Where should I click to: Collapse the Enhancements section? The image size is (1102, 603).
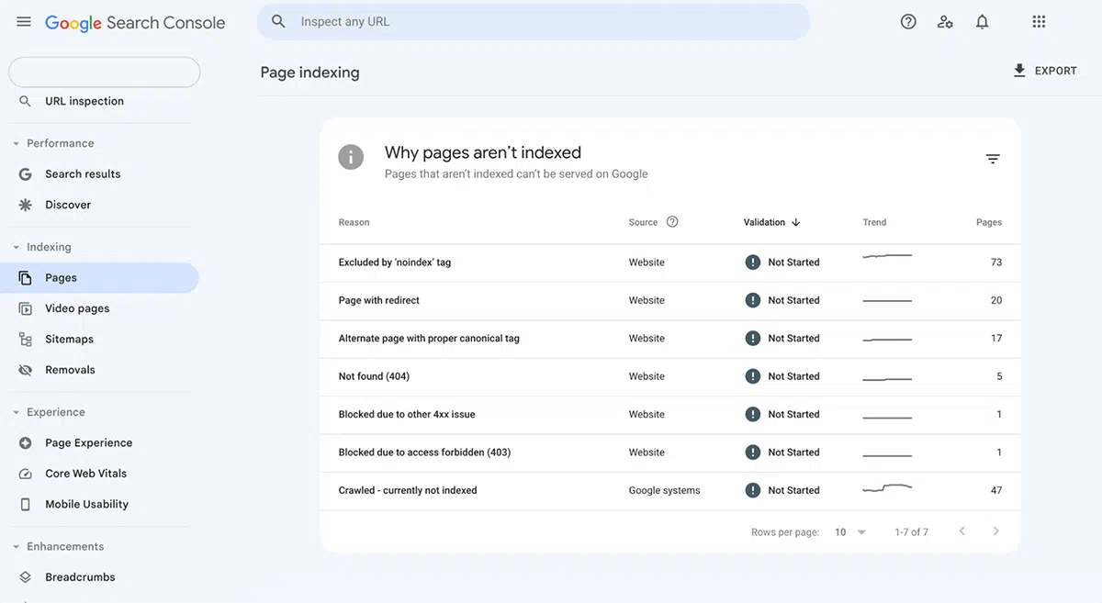coord(16,546)
